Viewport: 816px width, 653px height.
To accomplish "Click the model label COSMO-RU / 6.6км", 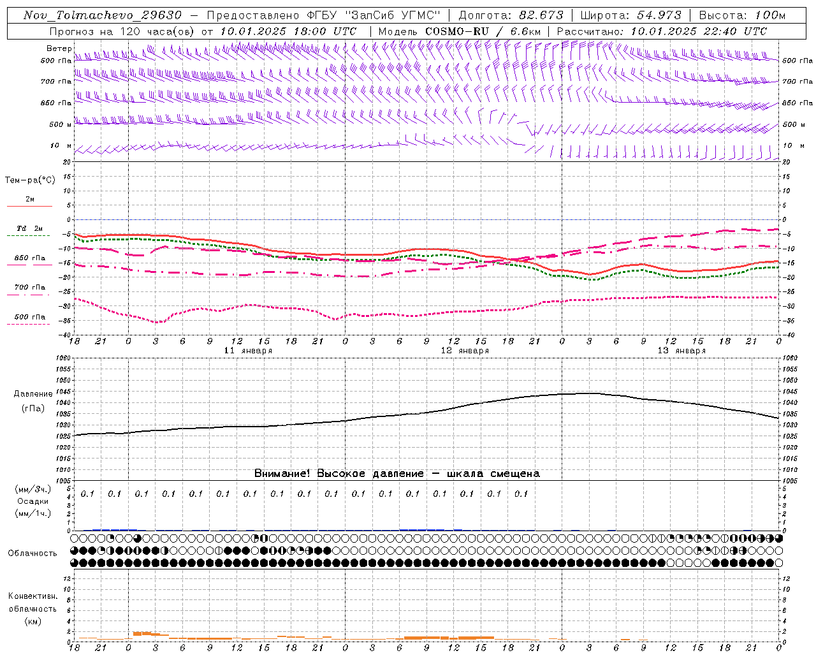I will (483, 31).
